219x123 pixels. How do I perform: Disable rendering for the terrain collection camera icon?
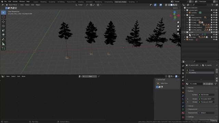point(216,32)
